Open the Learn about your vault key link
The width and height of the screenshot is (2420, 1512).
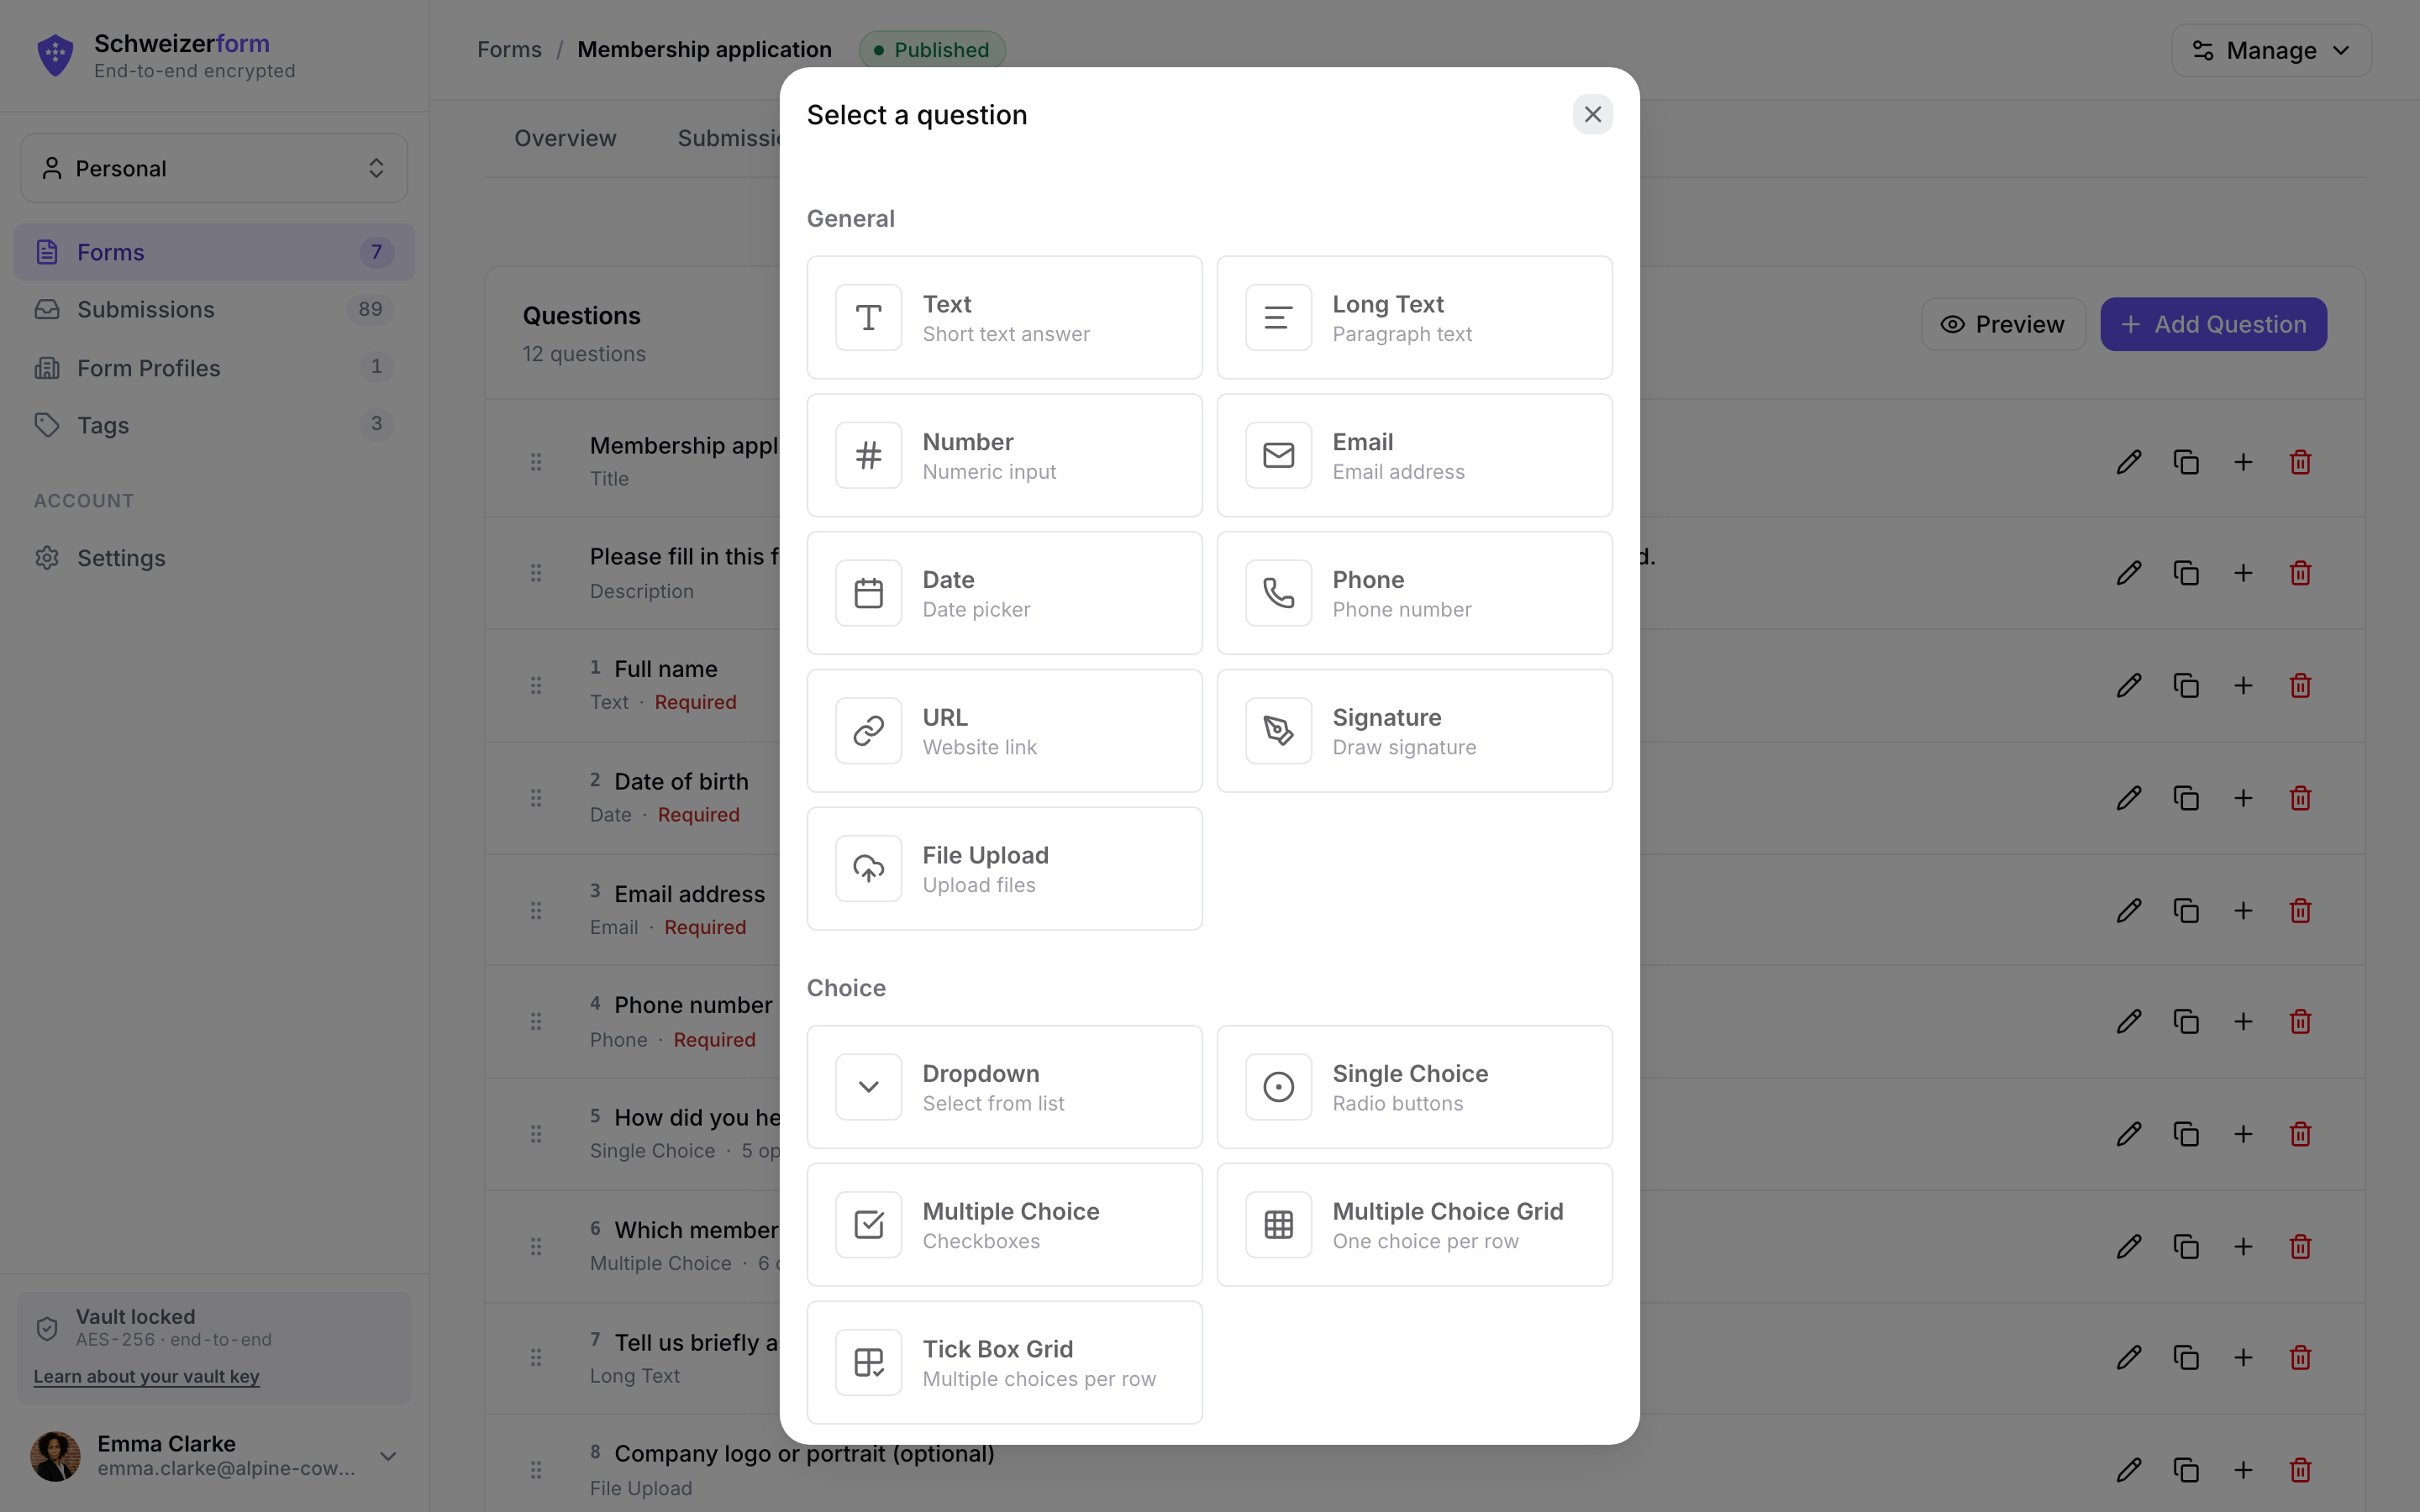pos(146,1376)
